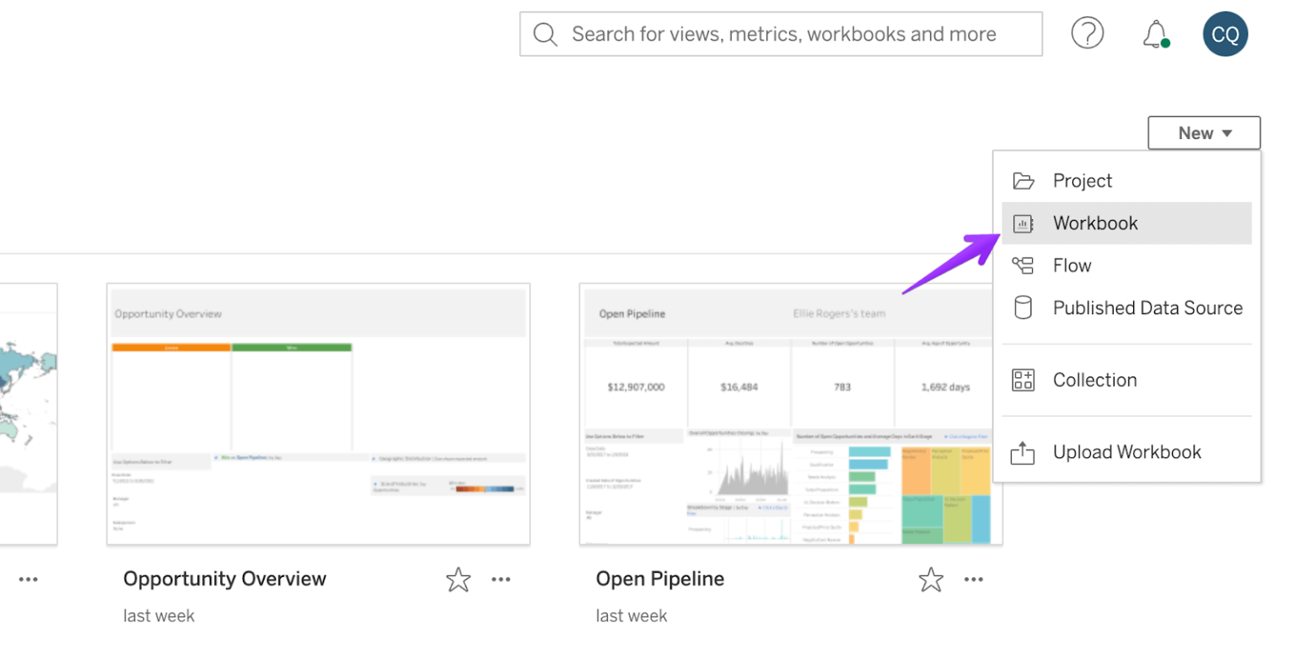Select Workbook from the New menu
1295x657 pixels.
click(x=1095, y=223)
